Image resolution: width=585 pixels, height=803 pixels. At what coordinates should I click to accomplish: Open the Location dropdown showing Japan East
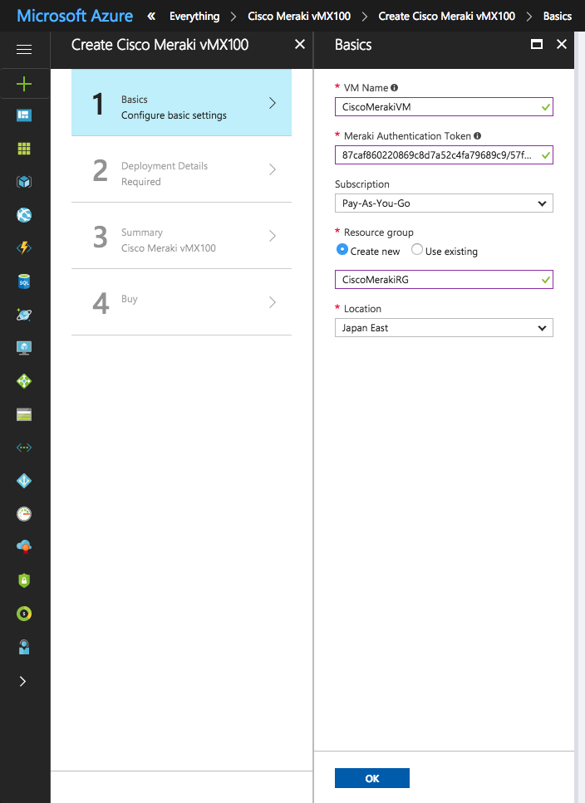tap(444, 328)
